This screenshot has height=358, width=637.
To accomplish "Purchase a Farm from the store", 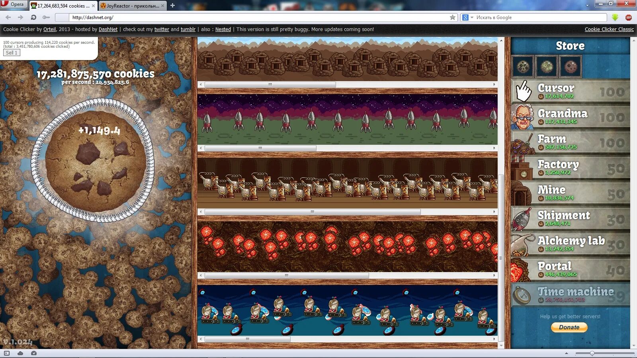I will pos(570,142).
